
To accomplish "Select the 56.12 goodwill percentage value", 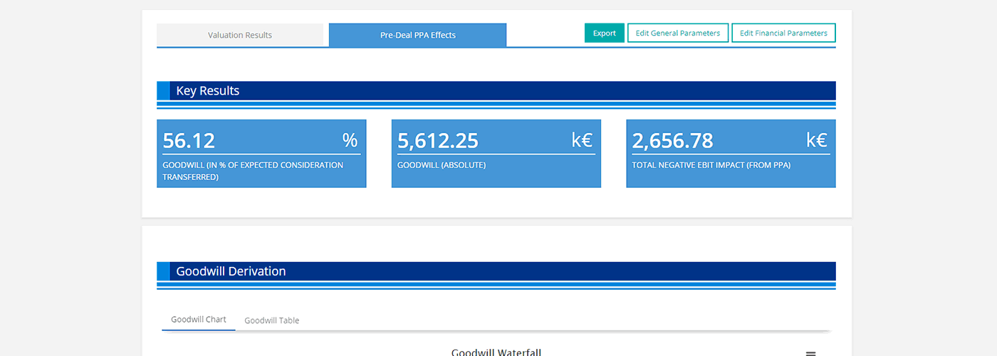I will point(189,141).
